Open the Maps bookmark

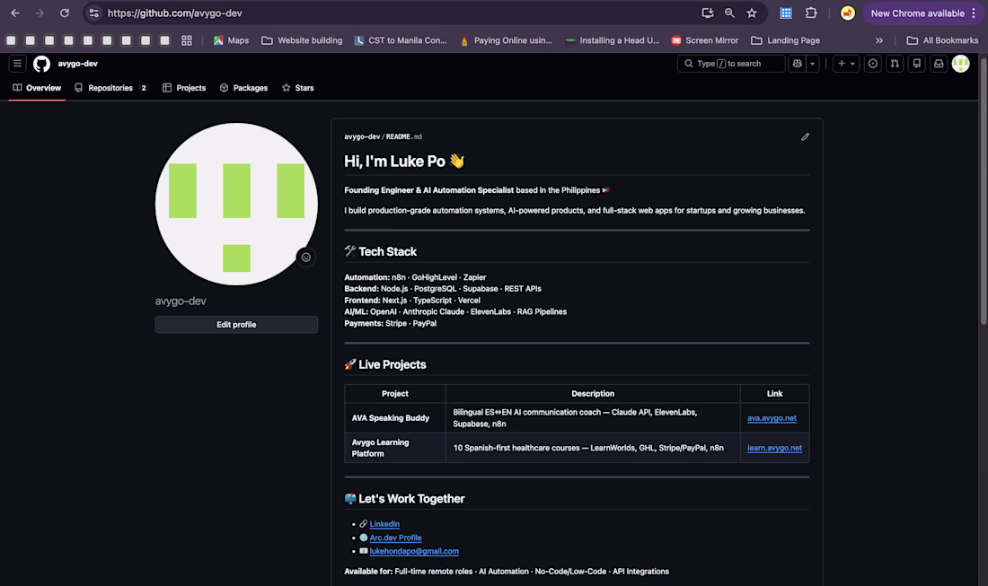(231, 40)
